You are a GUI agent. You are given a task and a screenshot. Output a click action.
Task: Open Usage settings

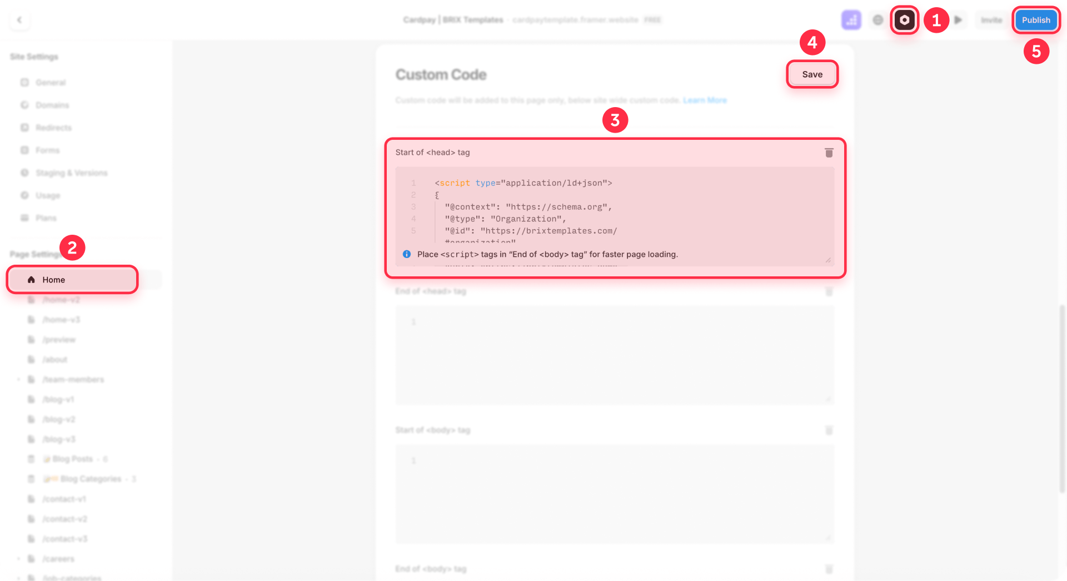(48, 195)
